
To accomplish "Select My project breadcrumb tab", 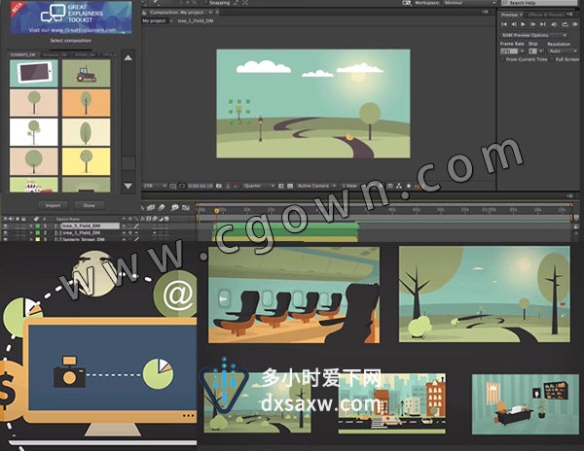I will click(x=154, y=20).
